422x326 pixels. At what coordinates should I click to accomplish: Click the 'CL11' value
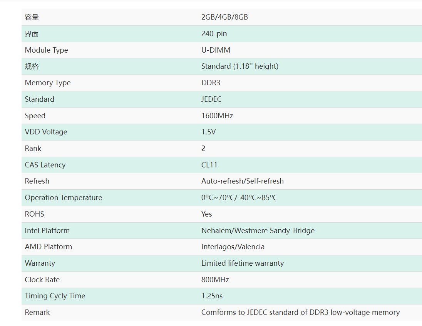[x=209, y=165]
